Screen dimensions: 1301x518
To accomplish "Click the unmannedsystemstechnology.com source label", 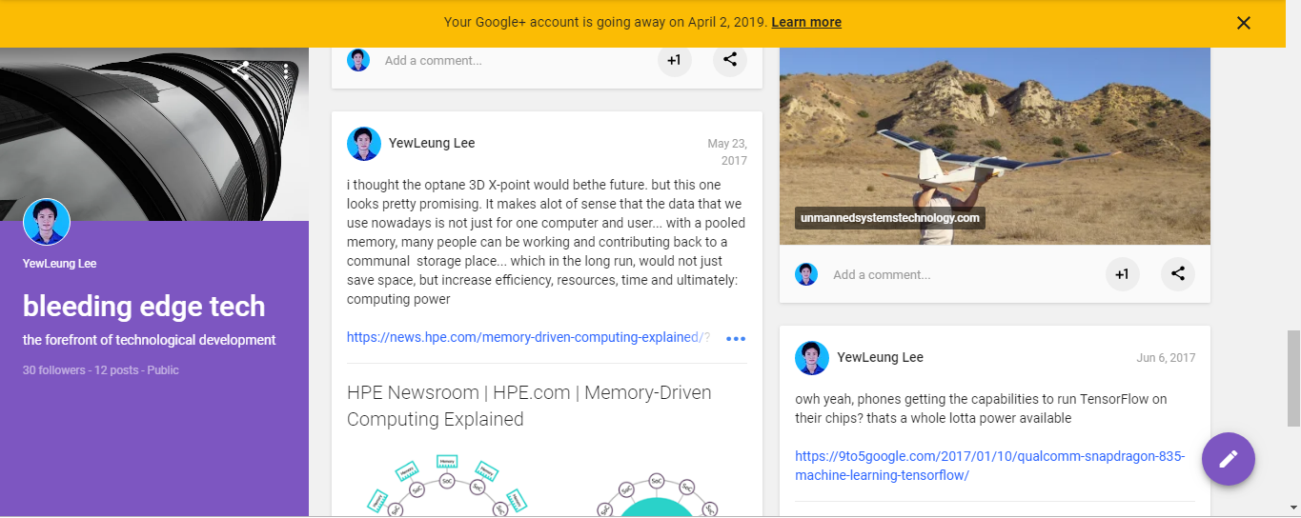I will click(890, 218).
